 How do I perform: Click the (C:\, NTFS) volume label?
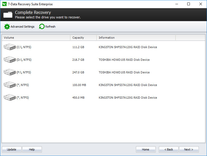pos(24,47)
